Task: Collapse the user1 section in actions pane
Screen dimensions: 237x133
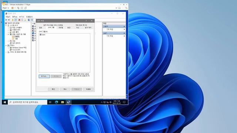Action: pyautogui.click(x=124, y=33)
